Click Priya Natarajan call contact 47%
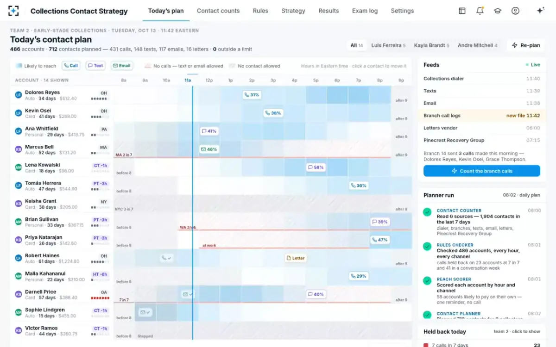Image resolution: width=556 pixels, height=347 pixels. coord(380,240)
